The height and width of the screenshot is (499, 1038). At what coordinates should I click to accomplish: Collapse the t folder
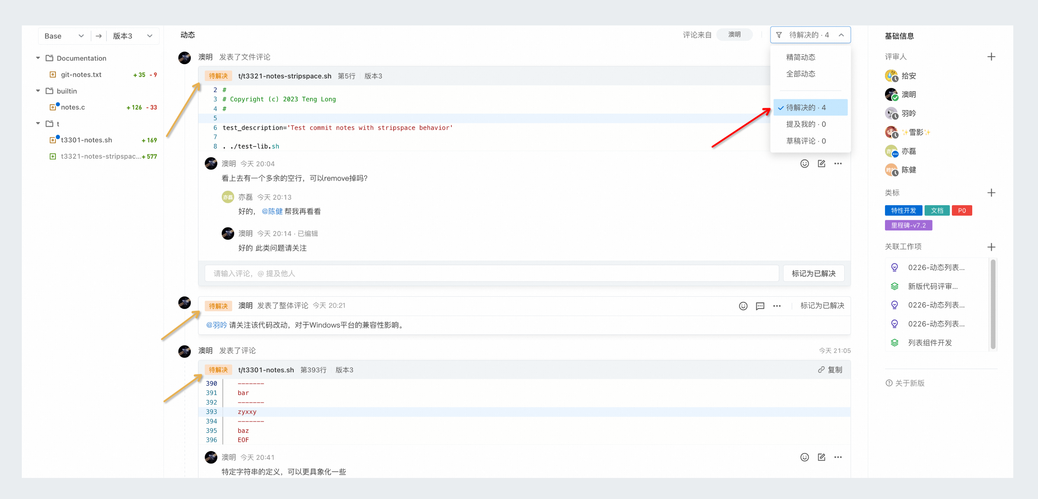(38, 123)
